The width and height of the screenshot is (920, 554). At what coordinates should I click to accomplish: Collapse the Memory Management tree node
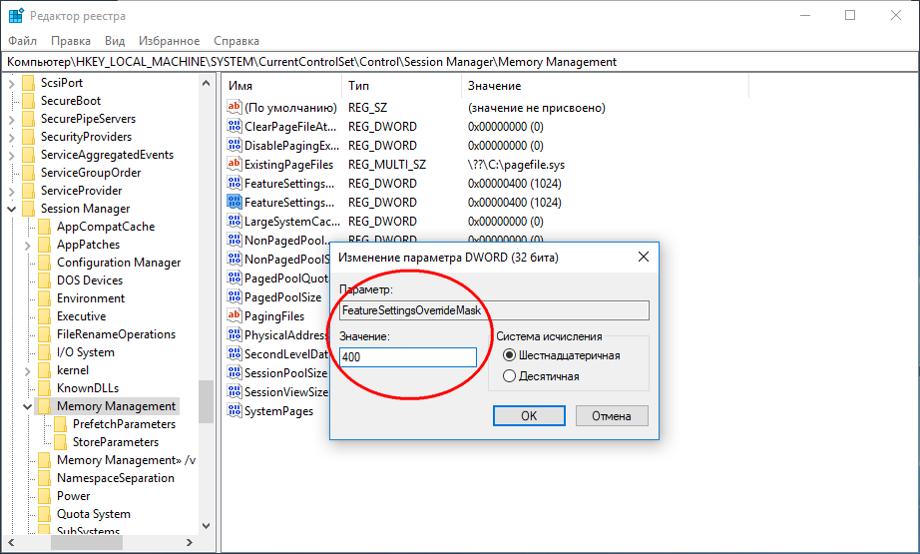[x=27, y=407]
